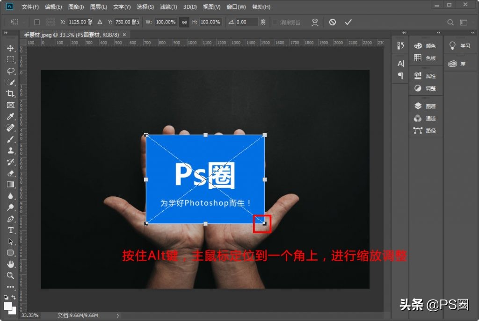This screenshot has width=479, height=321.
Task: Open the 滤镜(T) menu
Action: click(168, 7)
